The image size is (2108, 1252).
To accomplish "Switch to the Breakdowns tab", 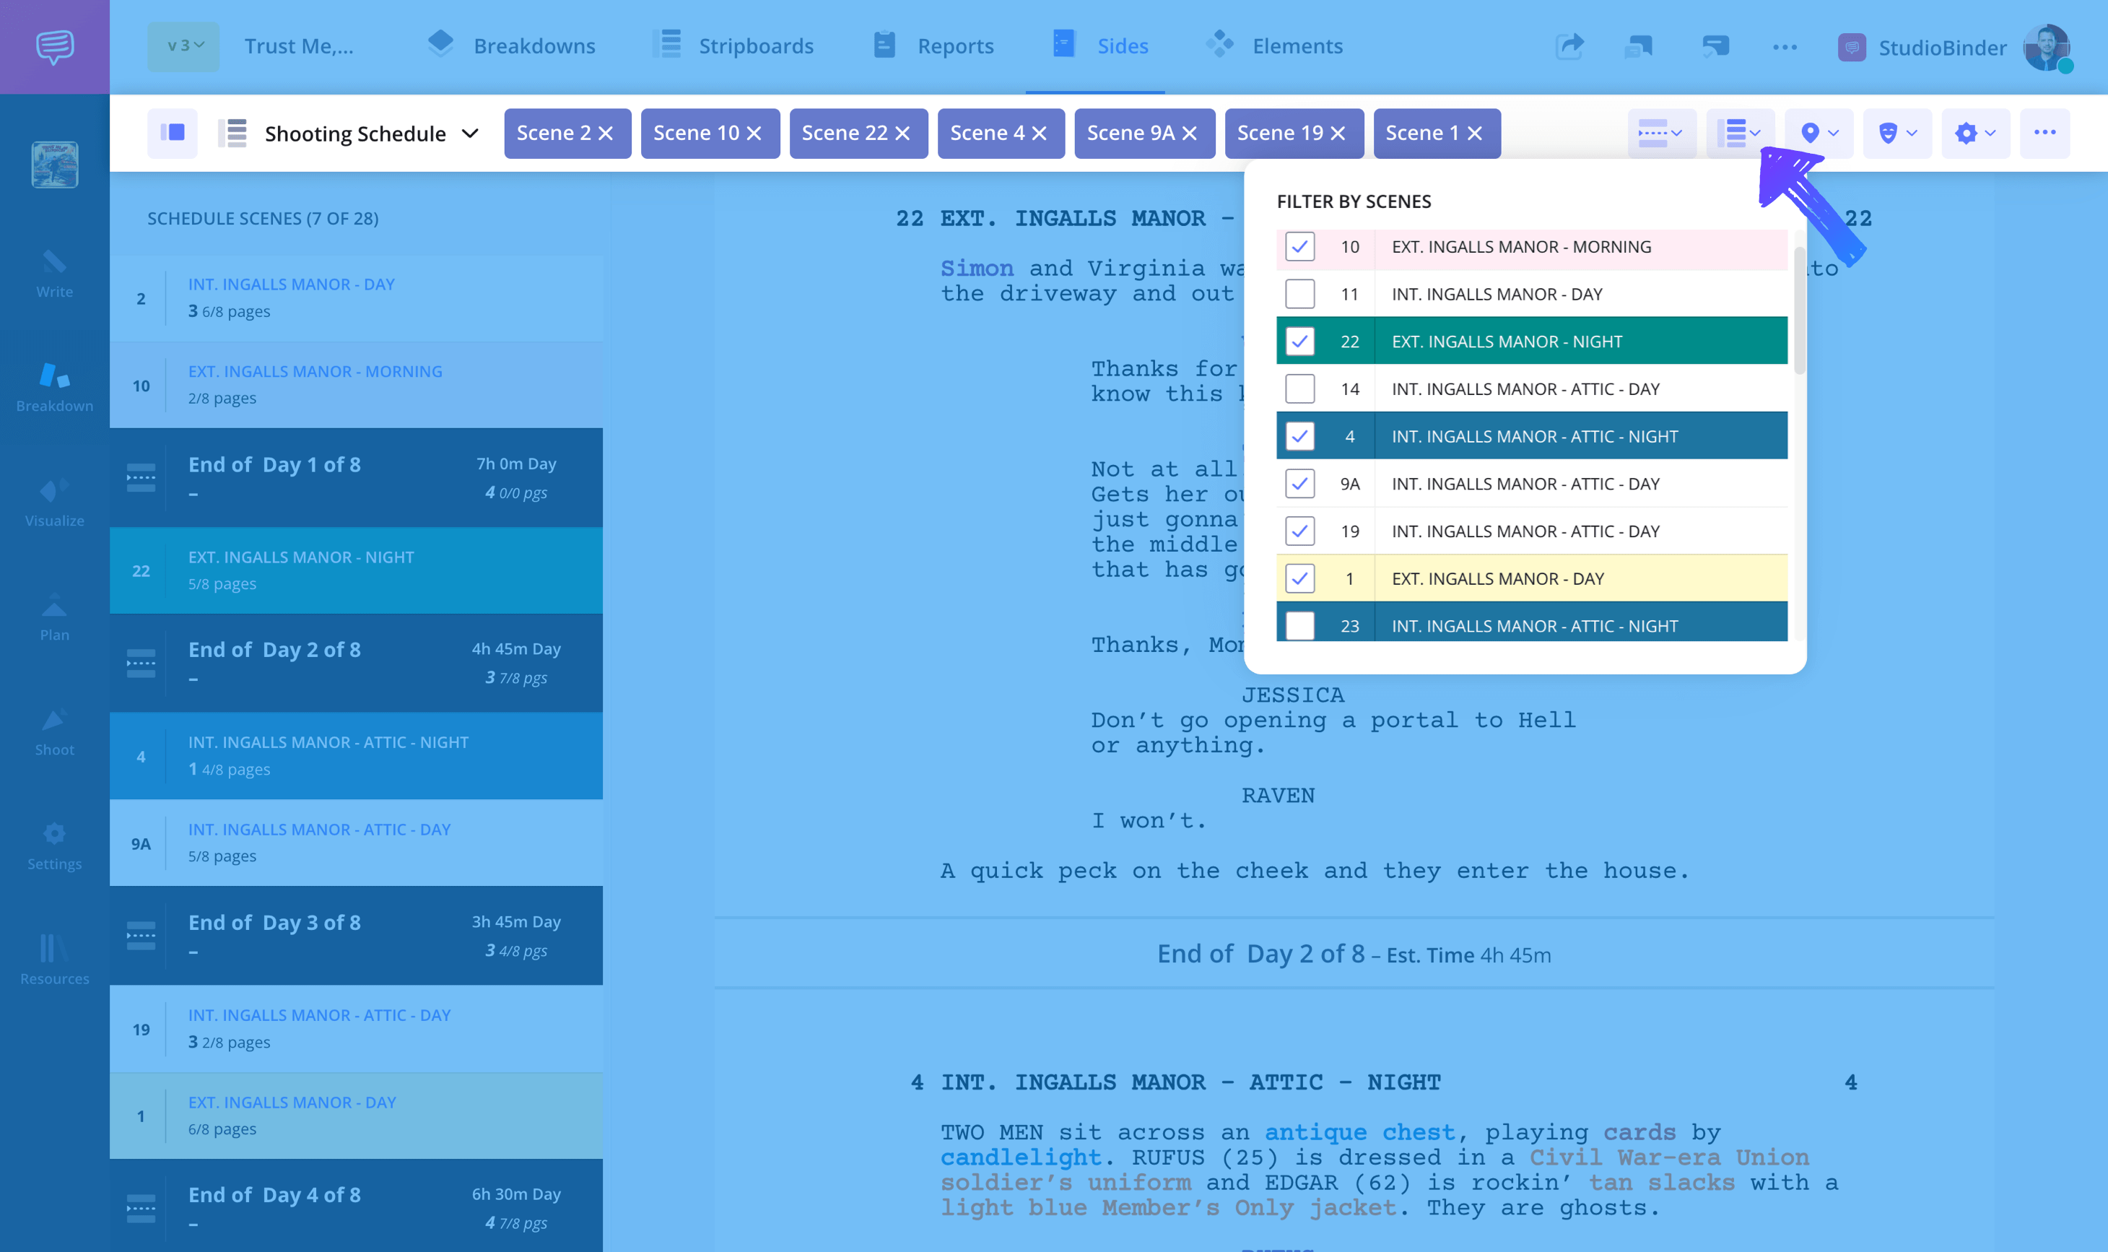I will 511,46.
